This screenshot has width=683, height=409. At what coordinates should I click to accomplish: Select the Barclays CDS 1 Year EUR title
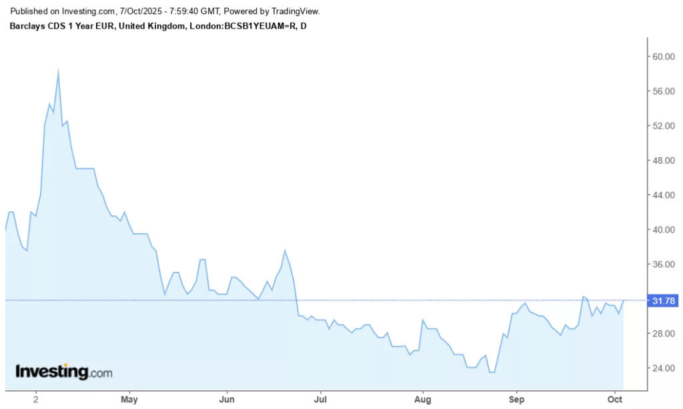pyautogui.click(x=159, y=26)
